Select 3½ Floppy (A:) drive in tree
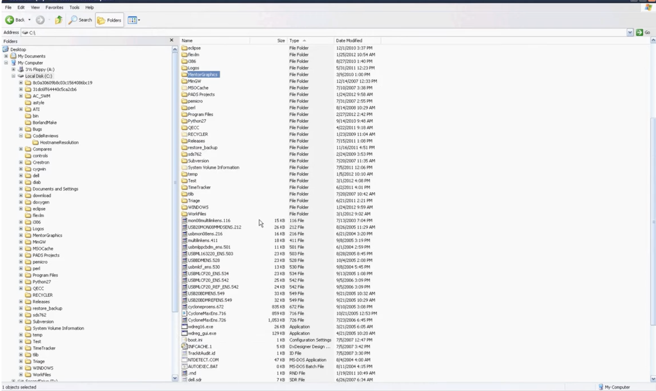The image size is (656, 391). tap(40, 69)
